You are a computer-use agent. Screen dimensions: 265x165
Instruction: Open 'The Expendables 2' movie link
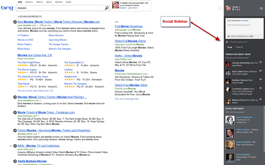[x=74, y=63]
